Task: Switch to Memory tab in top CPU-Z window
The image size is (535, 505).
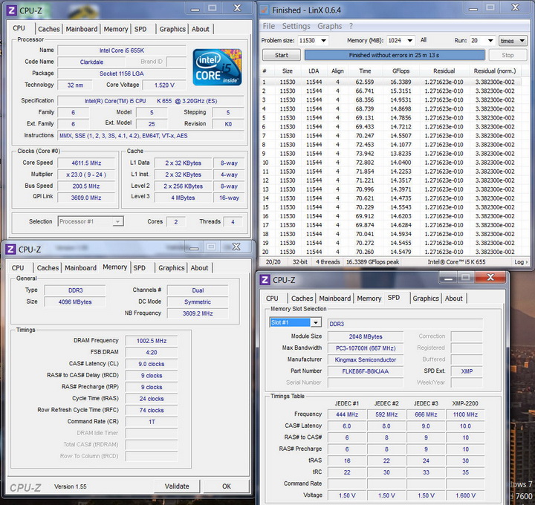Action: [116, 29]
